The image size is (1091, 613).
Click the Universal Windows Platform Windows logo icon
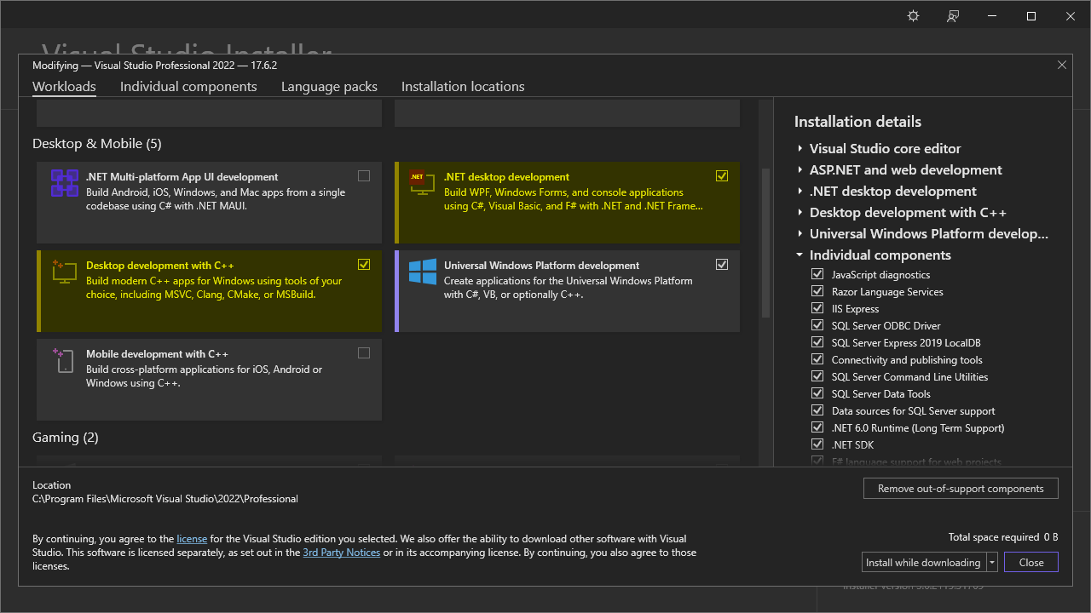422,272
